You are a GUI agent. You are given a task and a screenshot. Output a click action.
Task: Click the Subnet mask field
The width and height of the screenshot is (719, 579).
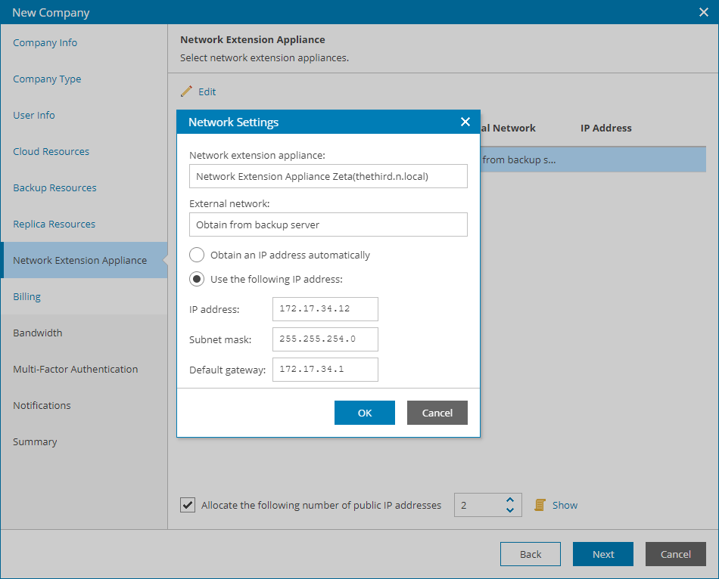[325, 339]
